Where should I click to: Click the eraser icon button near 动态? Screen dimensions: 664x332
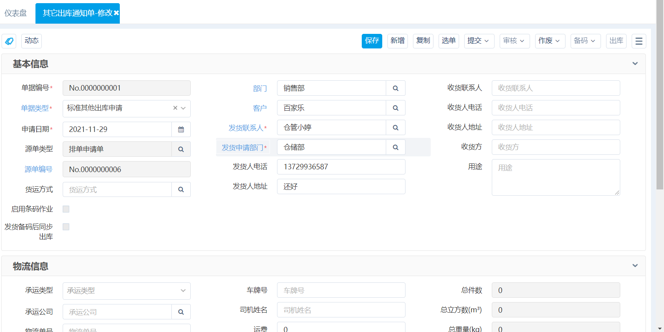click(x=9, y=41)
